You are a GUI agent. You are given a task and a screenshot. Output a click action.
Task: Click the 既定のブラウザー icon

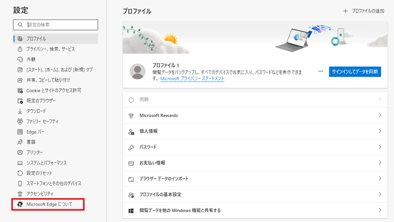tap(20, 101)
